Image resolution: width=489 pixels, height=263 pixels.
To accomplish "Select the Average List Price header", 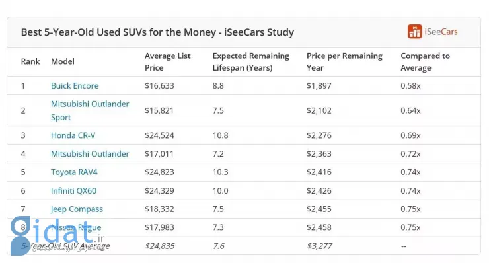I will [x=167, y=61].
